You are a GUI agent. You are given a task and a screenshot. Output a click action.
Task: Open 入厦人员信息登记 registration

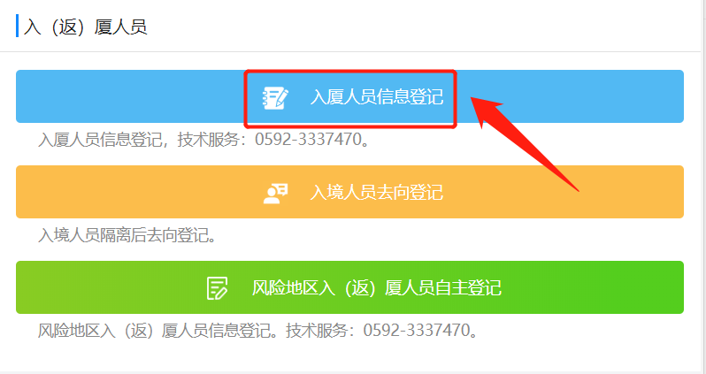(x=349, y=96)
